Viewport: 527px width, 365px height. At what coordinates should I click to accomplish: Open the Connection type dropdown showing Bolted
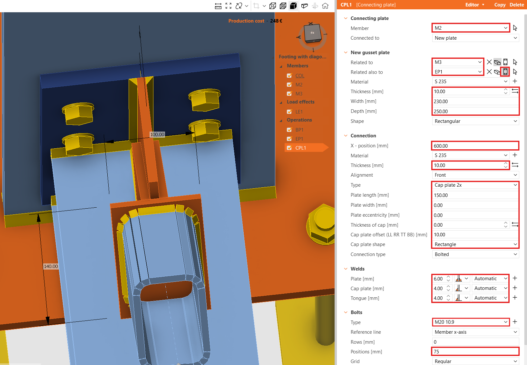475,254
